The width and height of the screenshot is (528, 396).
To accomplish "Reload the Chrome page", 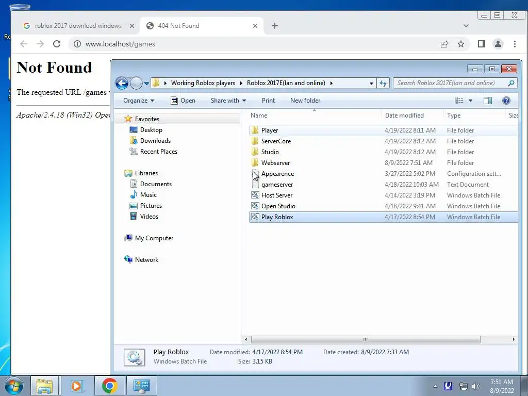I will [57, 44].
